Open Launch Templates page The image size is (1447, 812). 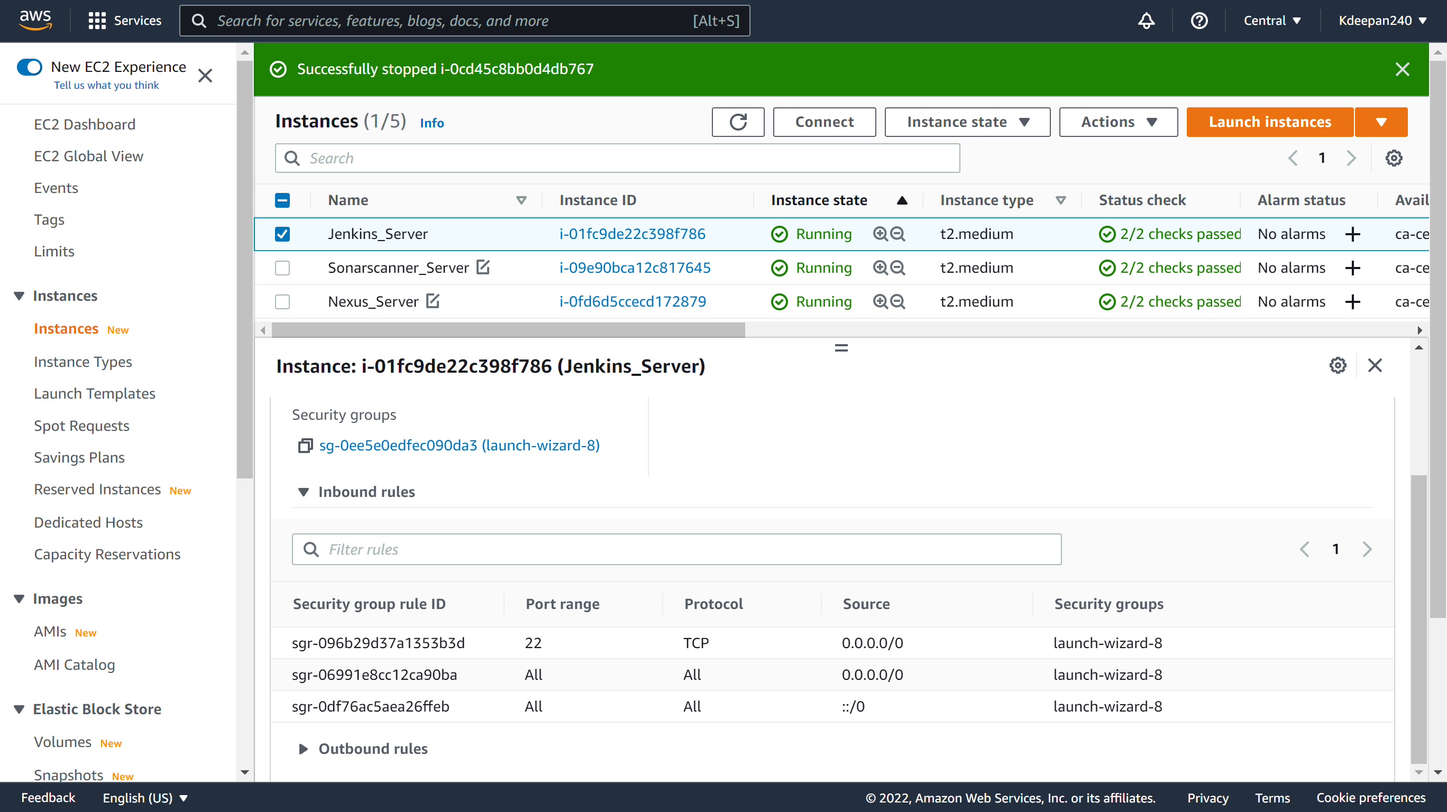[x=94, y=394]
